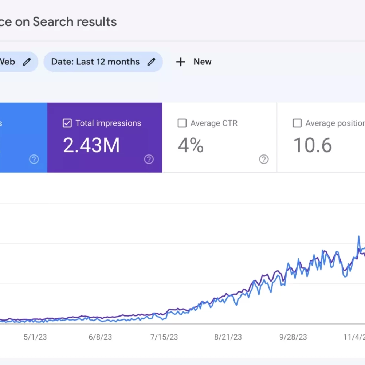Viewport: 365px width, 365px height.
Task: Click the Search results page heading
Action: point(58,22)
